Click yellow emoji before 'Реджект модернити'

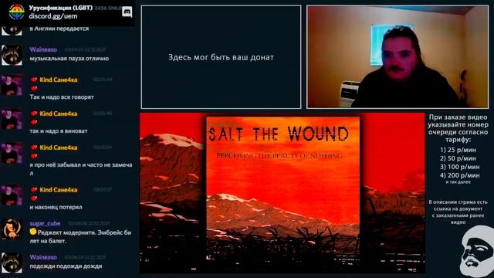pyautogui.click(x=33, y=232)
